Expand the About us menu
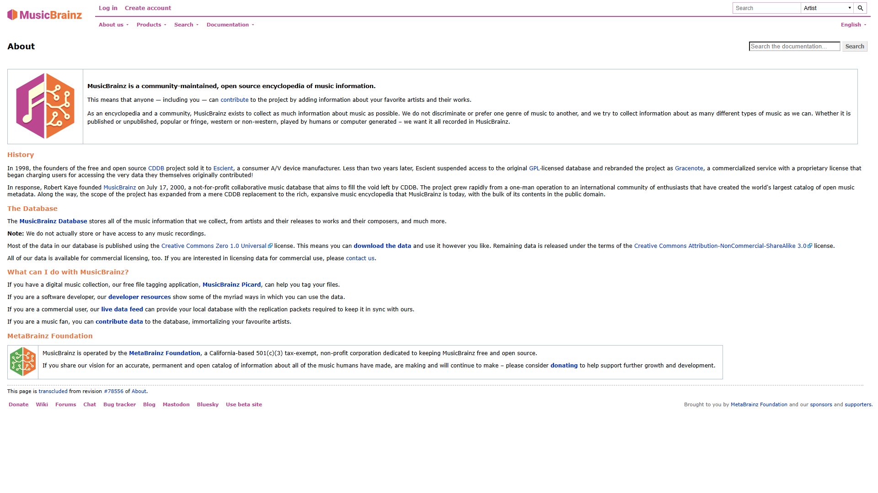878x493 pixels. tap(113, 25)
